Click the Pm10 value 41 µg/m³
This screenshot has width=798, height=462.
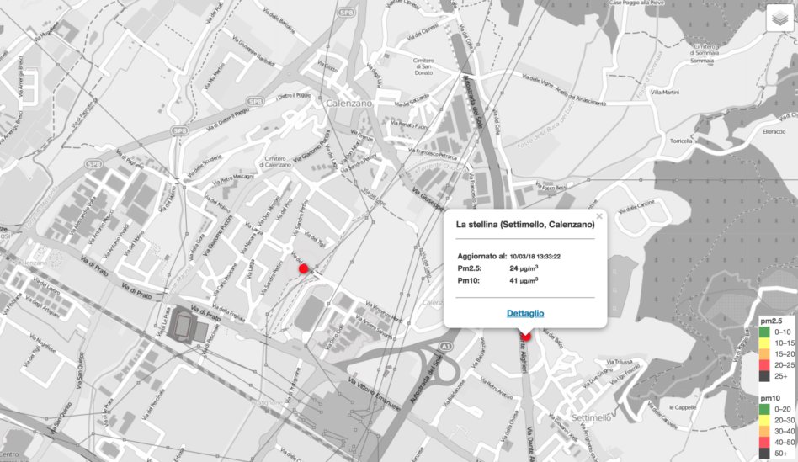(524, 281)
